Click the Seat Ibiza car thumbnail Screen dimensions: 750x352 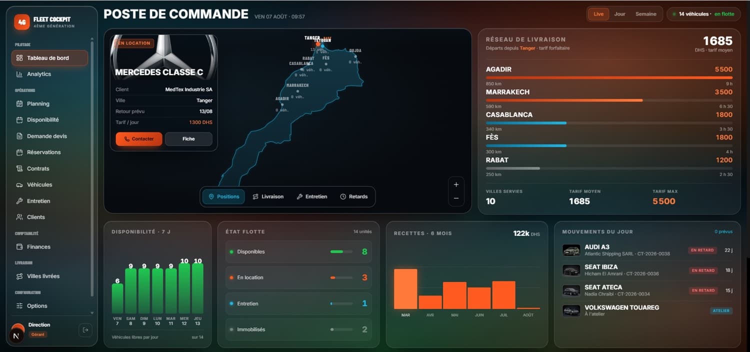[571, 270]
